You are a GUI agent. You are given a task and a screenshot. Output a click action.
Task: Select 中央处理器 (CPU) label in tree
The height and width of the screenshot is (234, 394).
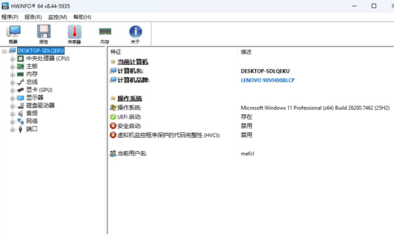[48, 58]
